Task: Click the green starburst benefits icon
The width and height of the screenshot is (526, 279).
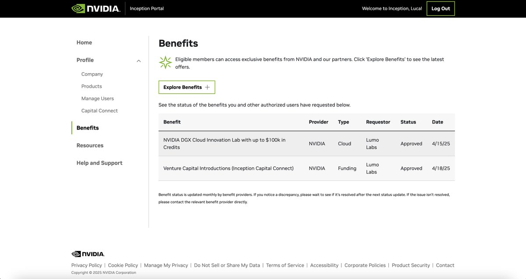Action: [165, 62]
